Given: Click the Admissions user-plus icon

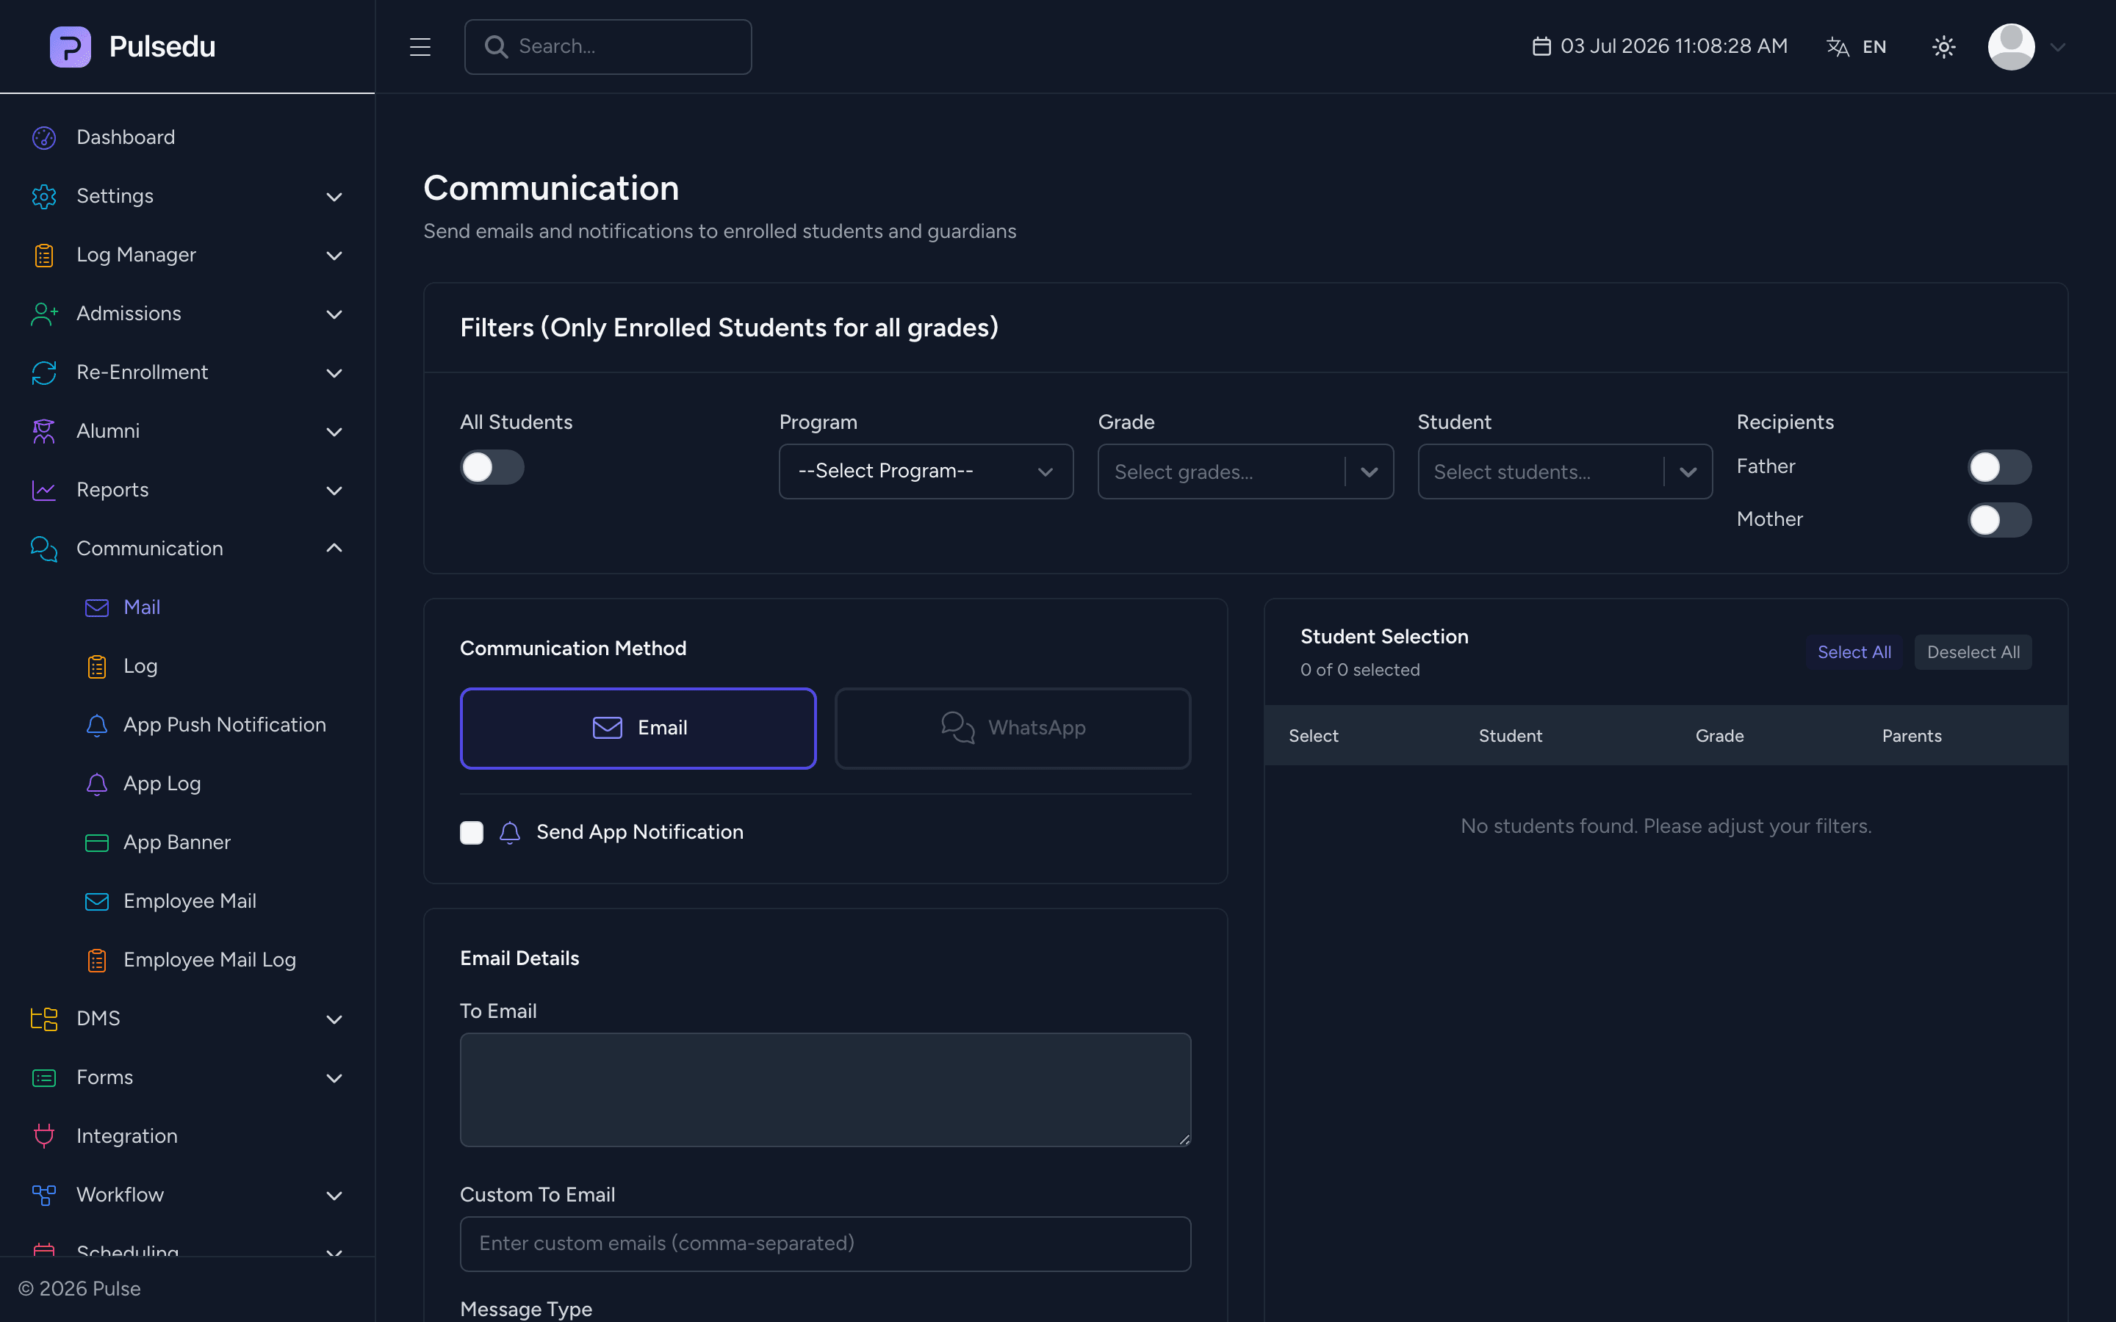Looking at the screenshot, I should (x=44, y=313).
